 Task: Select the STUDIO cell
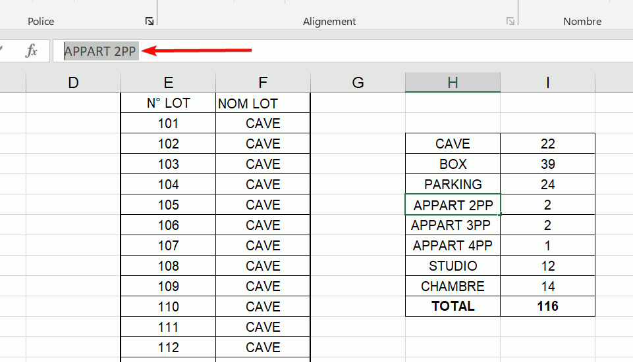453,266
